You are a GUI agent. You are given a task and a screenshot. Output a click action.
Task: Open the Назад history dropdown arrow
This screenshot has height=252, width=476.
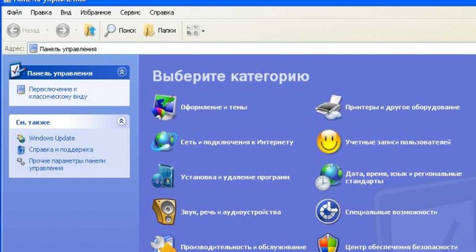tap(47, 30)
